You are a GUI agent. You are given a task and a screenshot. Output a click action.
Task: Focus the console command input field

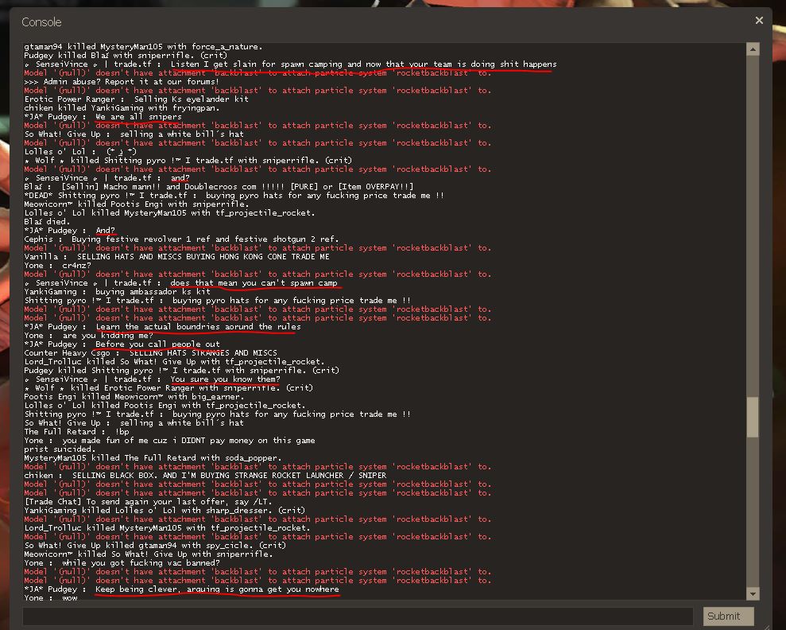(x=358, y=616)
